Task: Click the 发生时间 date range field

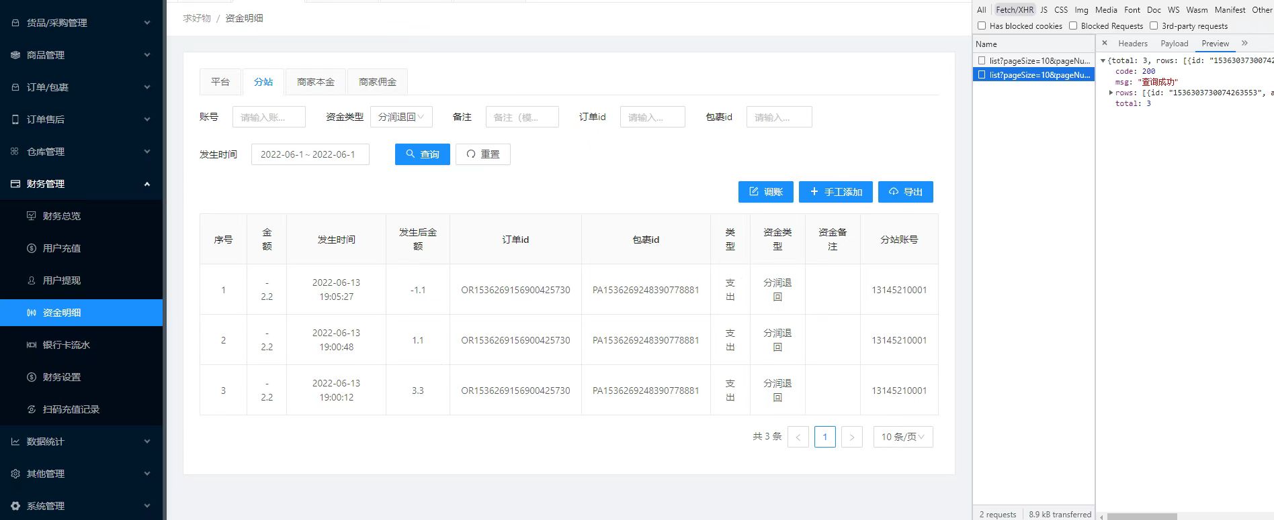Action: click(x=310, y=154)
